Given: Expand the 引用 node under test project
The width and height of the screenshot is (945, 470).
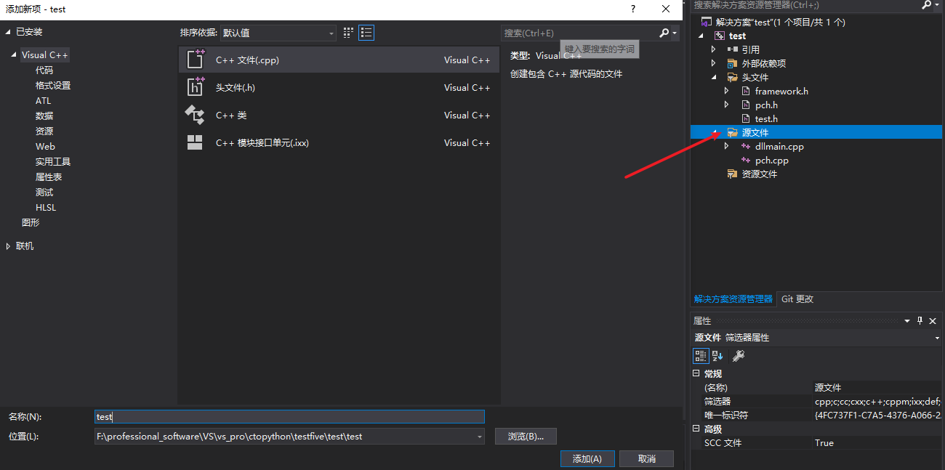Looking at the screenshot, I should point(713,49).
